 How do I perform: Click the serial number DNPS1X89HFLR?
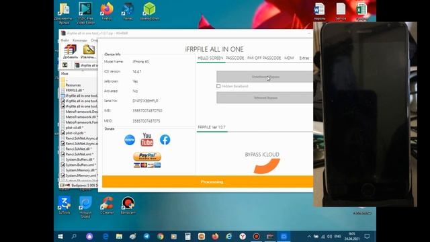[x=145, y=101]
